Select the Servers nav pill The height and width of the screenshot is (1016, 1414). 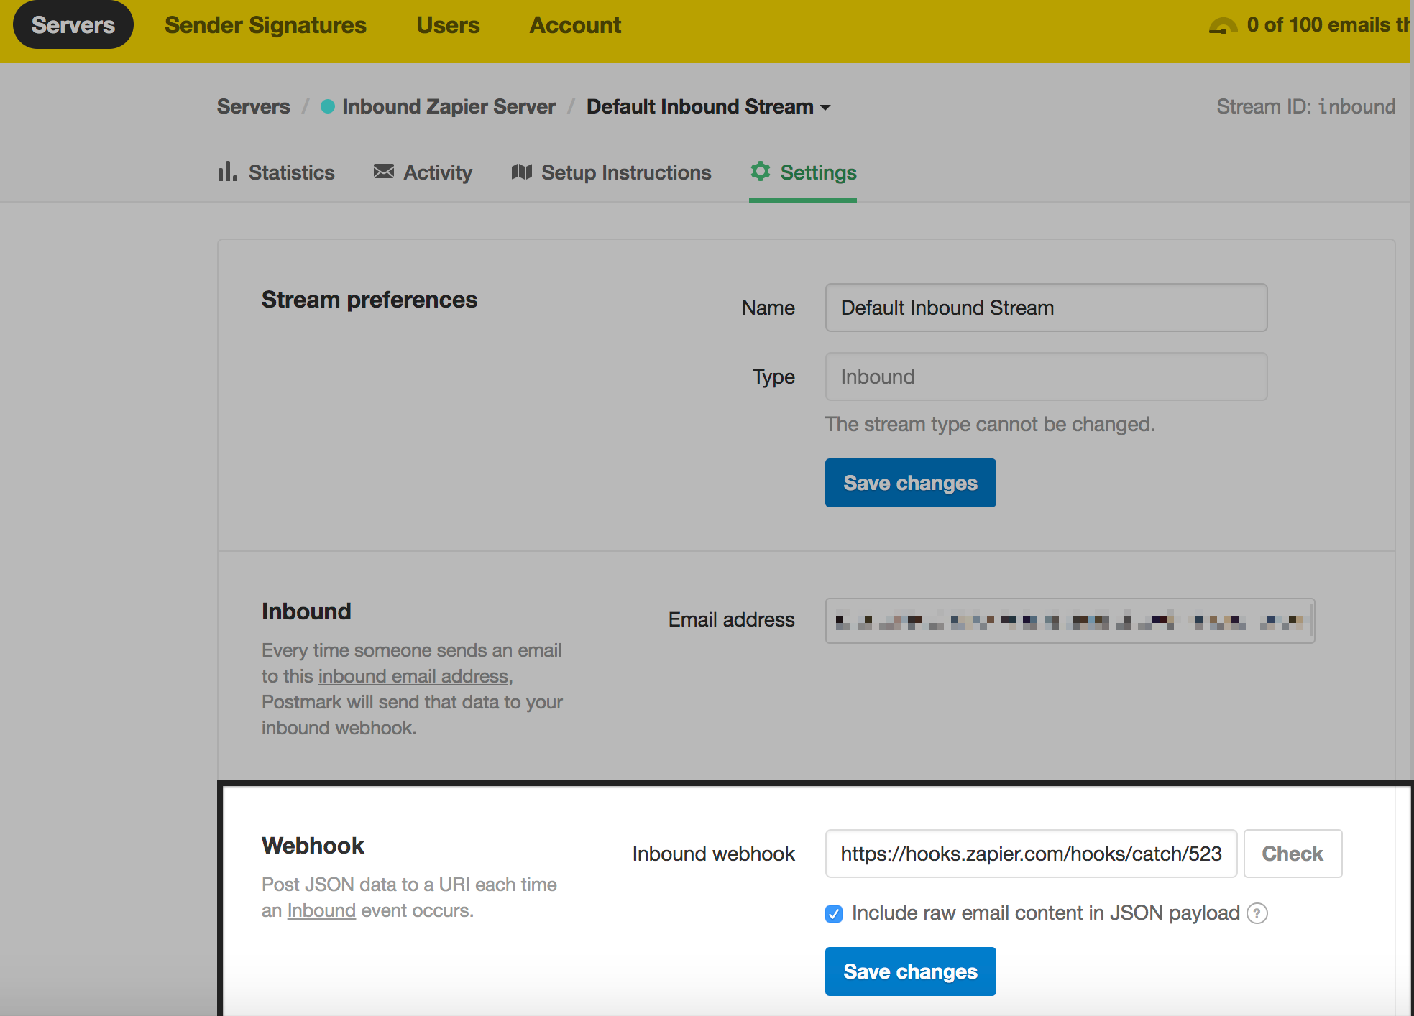[73, 25]
